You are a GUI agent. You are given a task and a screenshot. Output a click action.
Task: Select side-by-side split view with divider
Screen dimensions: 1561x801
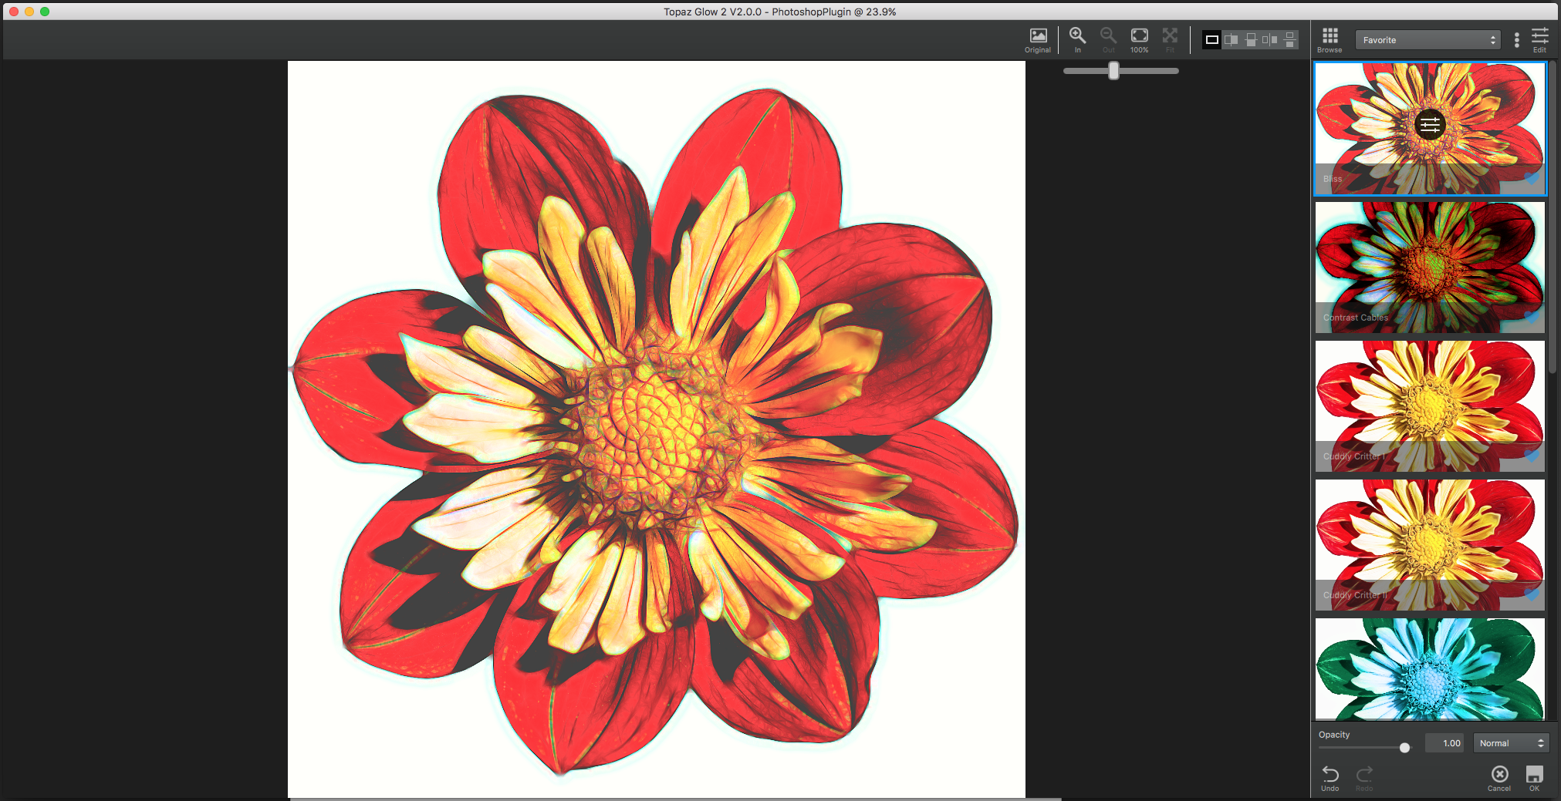coord(1232,40)
